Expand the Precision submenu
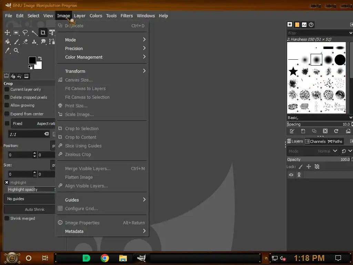 (x=102, y=48)
